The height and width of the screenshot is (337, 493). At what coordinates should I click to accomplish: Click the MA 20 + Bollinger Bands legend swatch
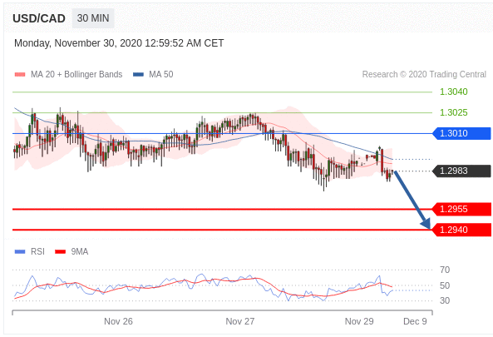20,75
